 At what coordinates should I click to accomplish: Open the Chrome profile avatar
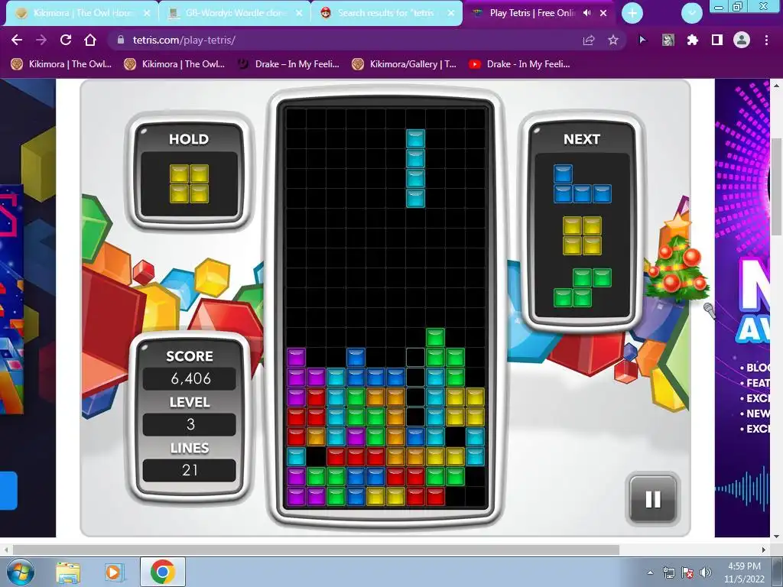[742, 40]
